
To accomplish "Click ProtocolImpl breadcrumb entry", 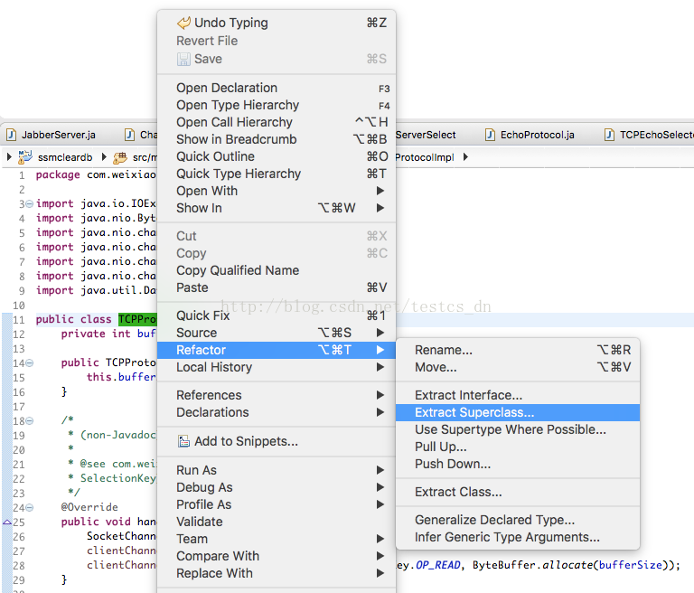I will click(425, 157).
